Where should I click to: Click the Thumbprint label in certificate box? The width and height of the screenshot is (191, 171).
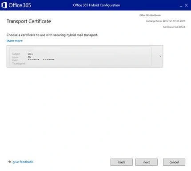pos(19,63)
